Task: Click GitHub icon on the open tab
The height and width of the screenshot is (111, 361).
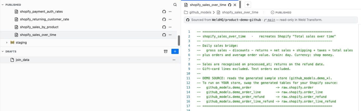Action: click(x=230, y=5)
